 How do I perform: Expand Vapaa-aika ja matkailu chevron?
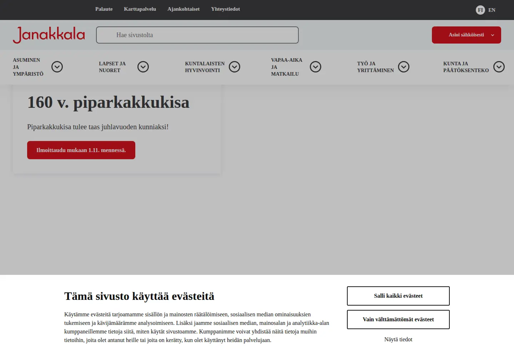tap(316, 67)
